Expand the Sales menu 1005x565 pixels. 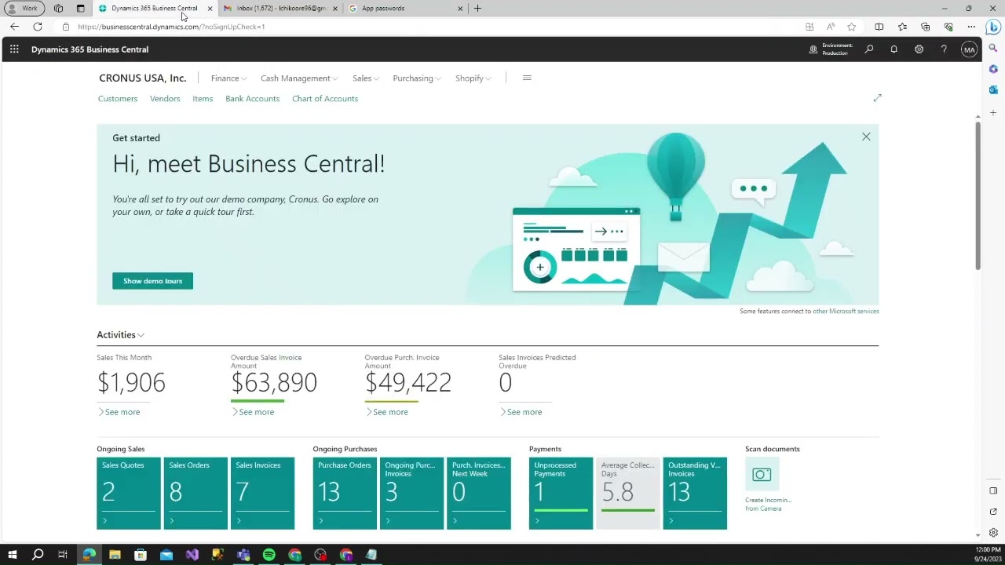point(366,78)
